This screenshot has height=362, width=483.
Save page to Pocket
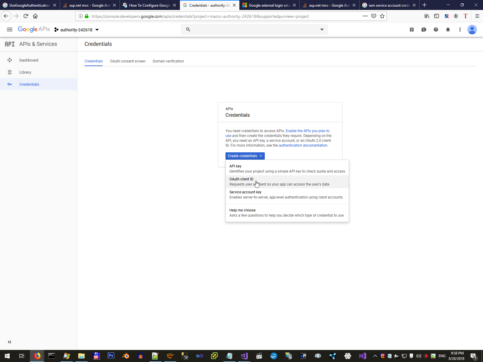(x=374, y=16)
